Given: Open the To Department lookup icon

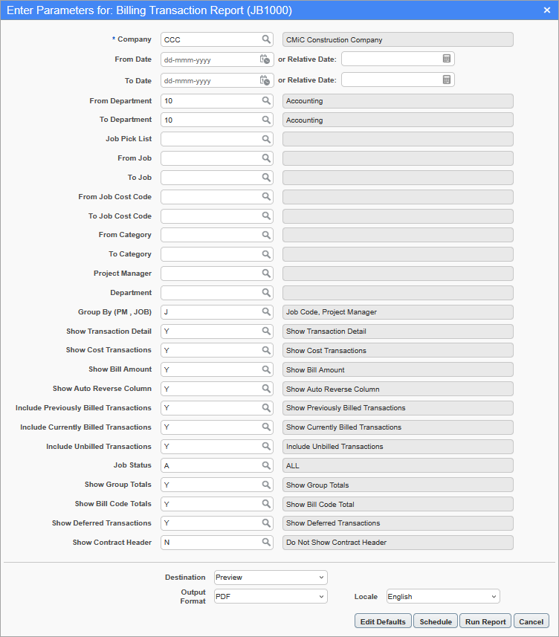Looking at the screenshot, I should 266,120.
